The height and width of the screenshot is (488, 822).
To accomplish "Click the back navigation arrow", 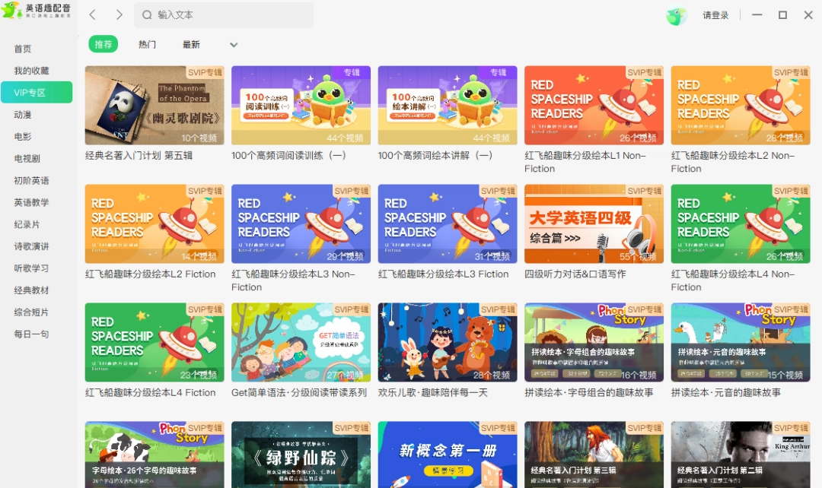I will coord(93,14).
